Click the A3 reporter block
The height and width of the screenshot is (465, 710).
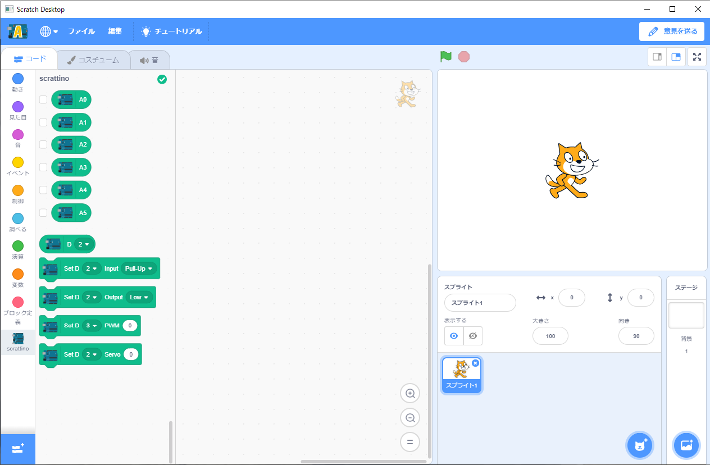[71, 167]
